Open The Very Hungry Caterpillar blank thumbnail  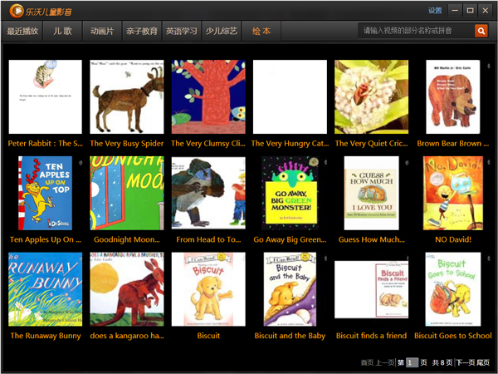pyautogui.click(x=290, y=96)
